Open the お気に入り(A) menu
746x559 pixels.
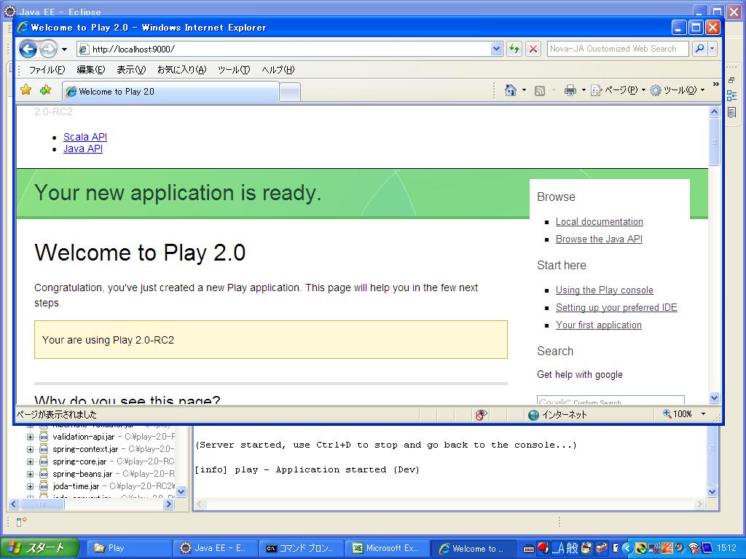[181, 70]
